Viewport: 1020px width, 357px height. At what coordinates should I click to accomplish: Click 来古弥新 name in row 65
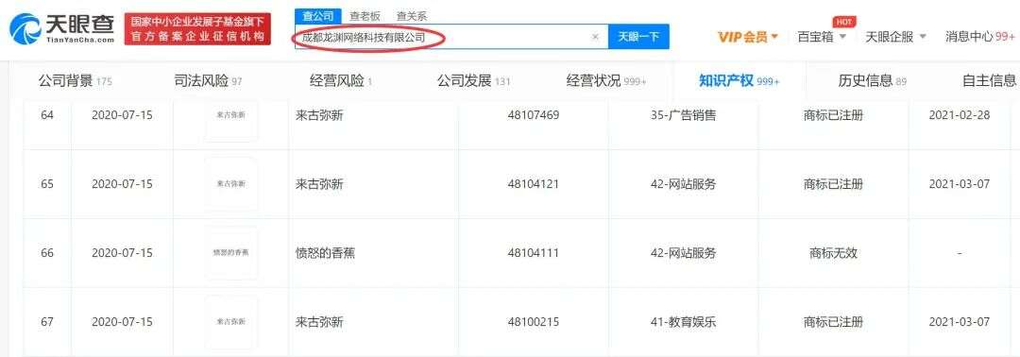pyautogui.click(x=319, y=184)
